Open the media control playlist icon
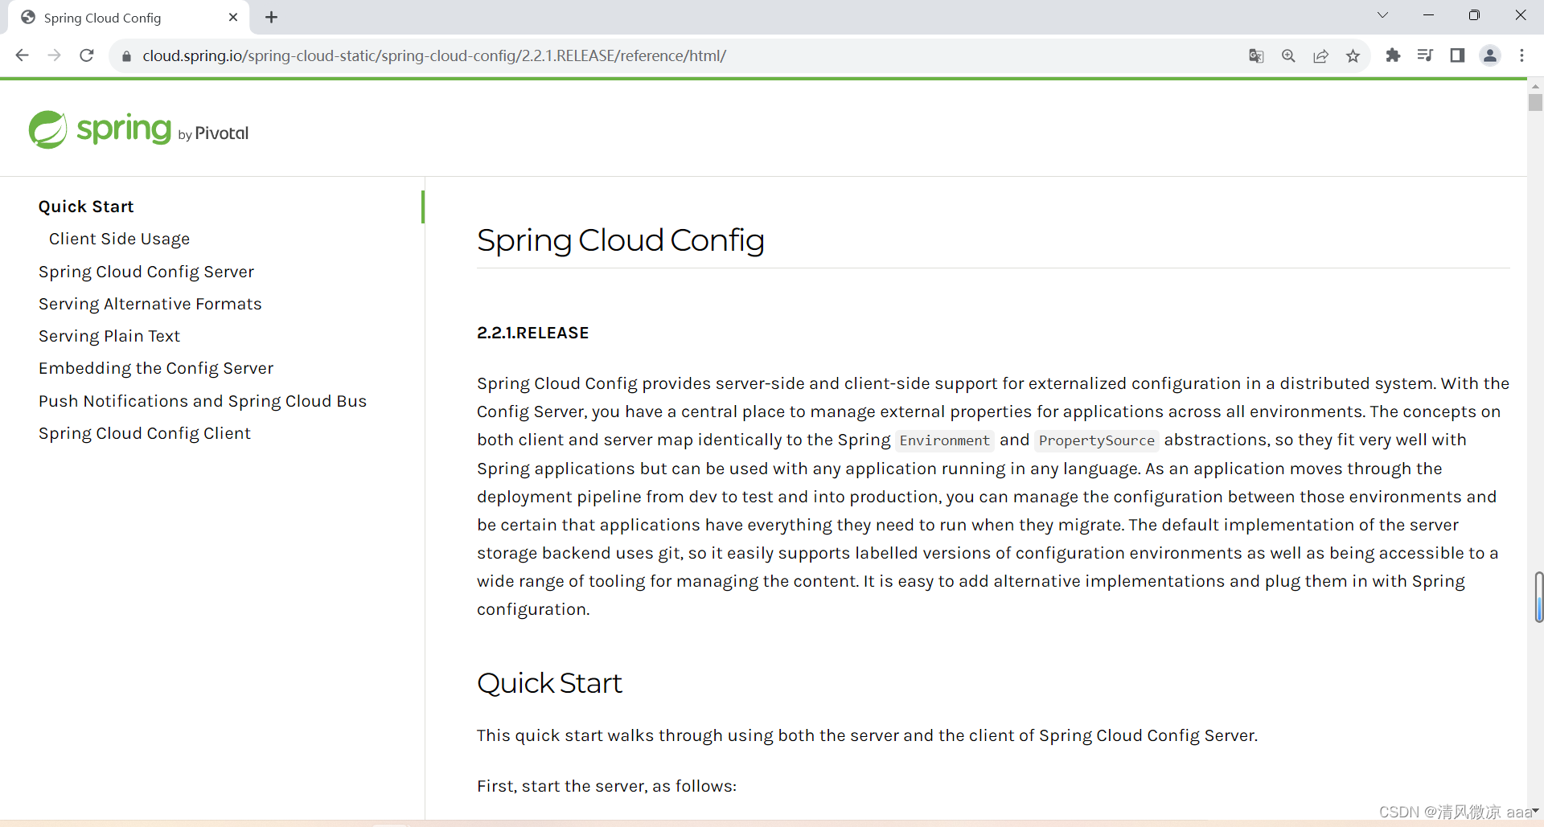Screen dimensions: 1544x827 tap(1425, 55)
